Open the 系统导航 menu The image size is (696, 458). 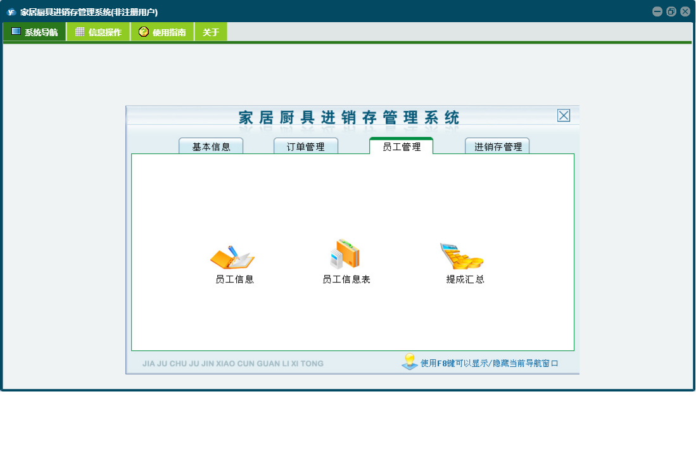tap(35, 32)
